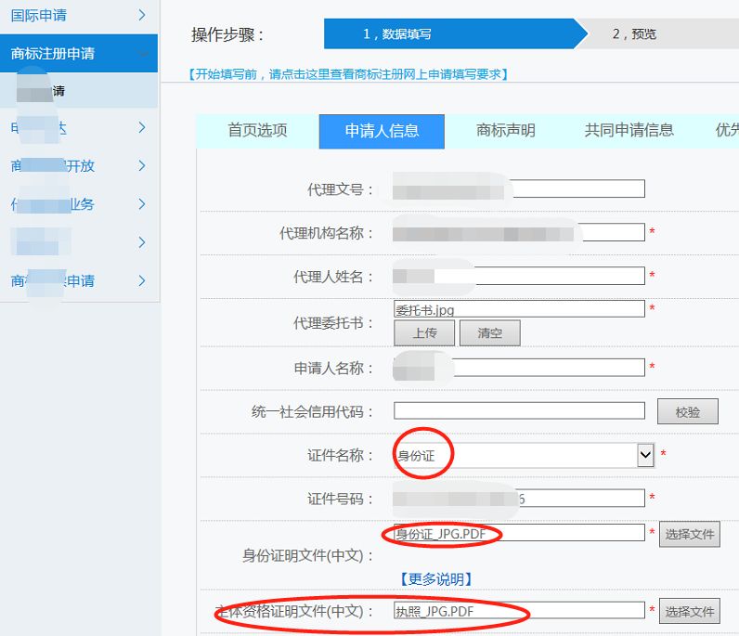Image resolution: width=739 pixels, height=636 pixels.
Task: Open the 商标声明 tab
Action: [x=505, y=131]
